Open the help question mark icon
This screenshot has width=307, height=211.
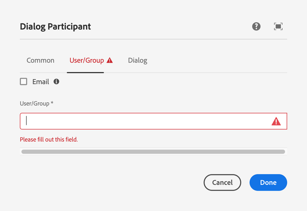256,26
